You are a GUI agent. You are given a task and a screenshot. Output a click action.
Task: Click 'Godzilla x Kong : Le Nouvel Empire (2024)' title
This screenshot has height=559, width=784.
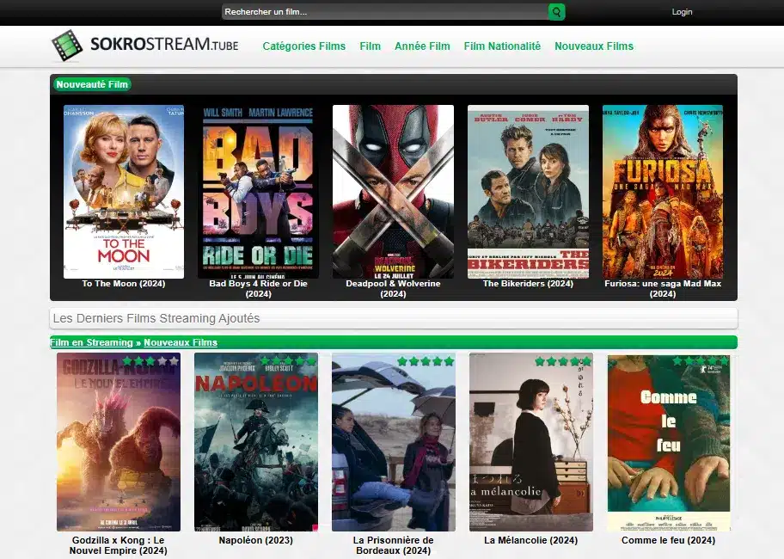(119, 545)
